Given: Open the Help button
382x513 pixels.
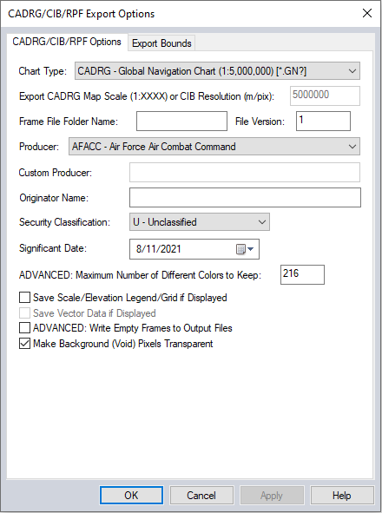Looking at the screenshot, I should click(342, 496).
